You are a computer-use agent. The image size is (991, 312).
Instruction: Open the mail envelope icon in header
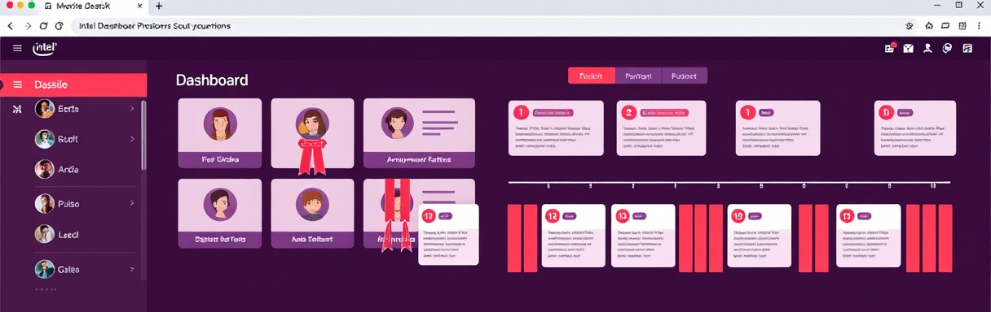click(x=908, y=48)
